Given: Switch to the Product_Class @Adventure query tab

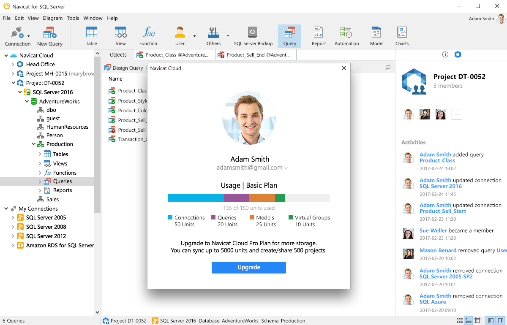Looking at the screenshot, I should click(x=174, y=55).
